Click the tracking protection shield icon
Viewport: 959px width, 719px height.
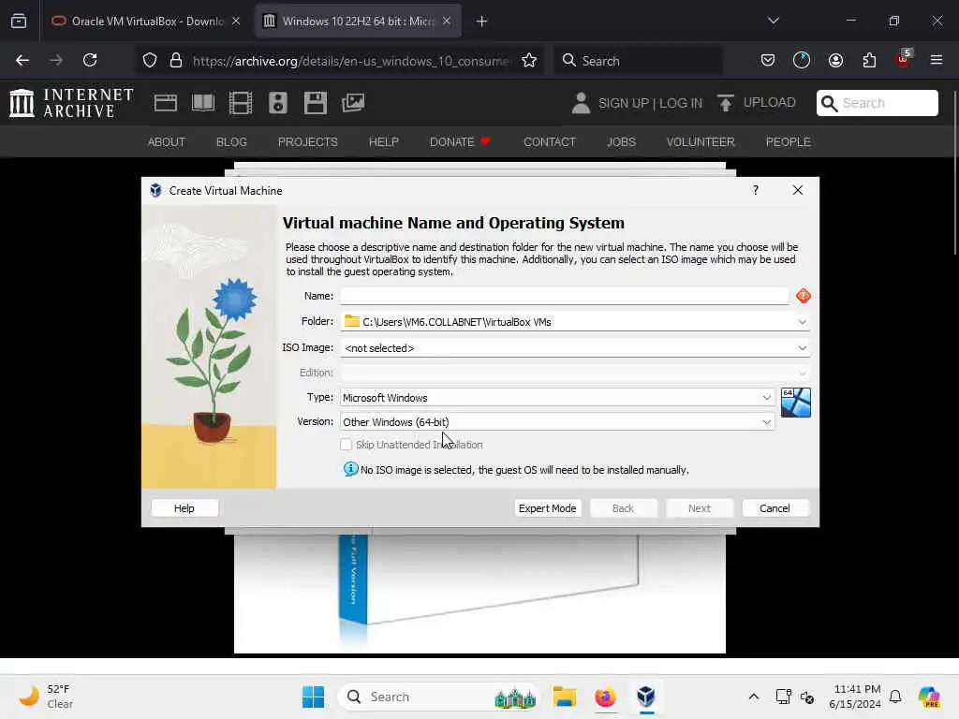pyautogui.click(x=150, y=61)
